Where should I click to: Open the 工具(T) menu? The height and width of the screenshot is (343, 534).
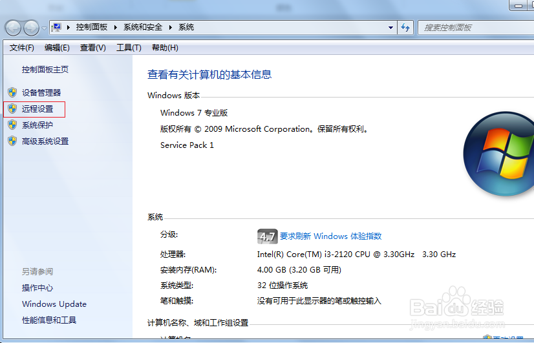[129, 48]
